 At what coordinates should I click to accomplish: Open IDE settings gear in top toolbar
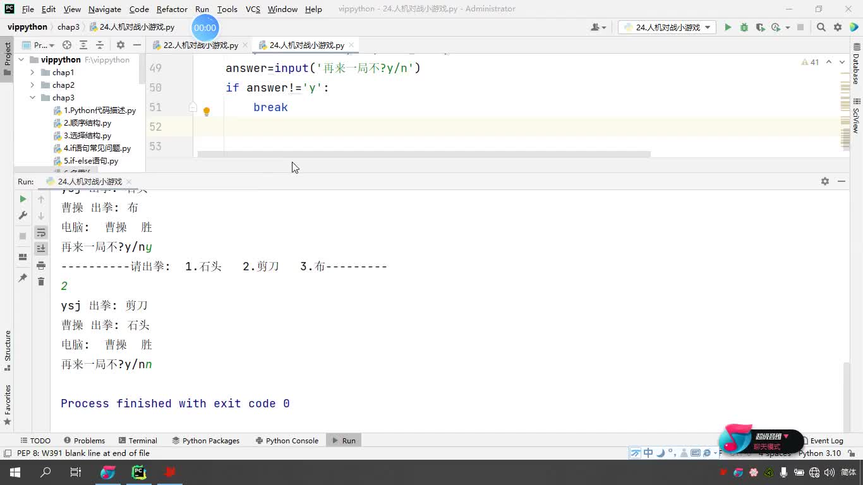[838, 27]
